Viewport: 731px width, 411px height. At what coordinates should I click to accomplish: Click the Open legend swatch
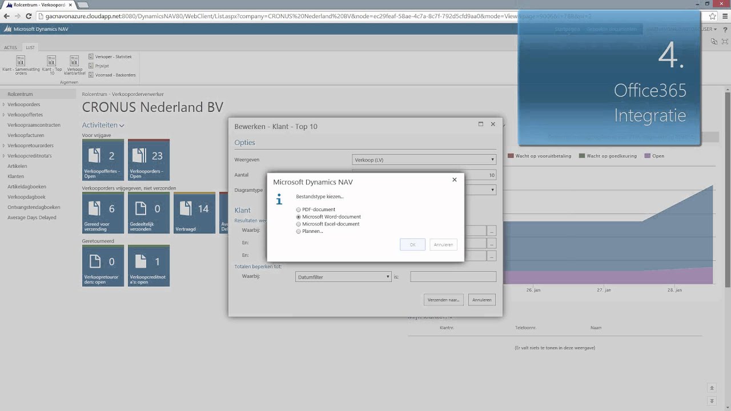click(x=648, y=156)
